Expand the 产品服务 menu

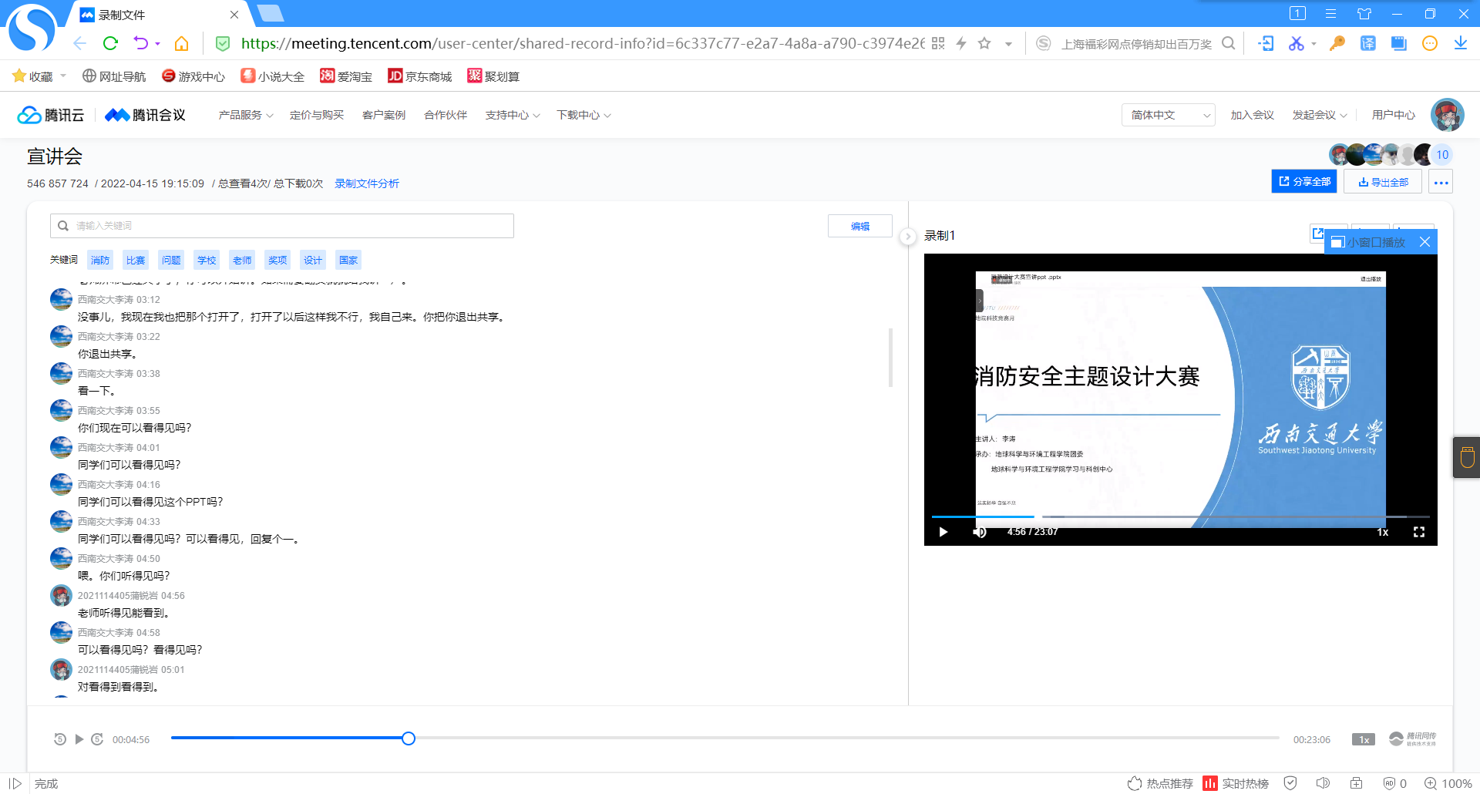tap(245, 115)
